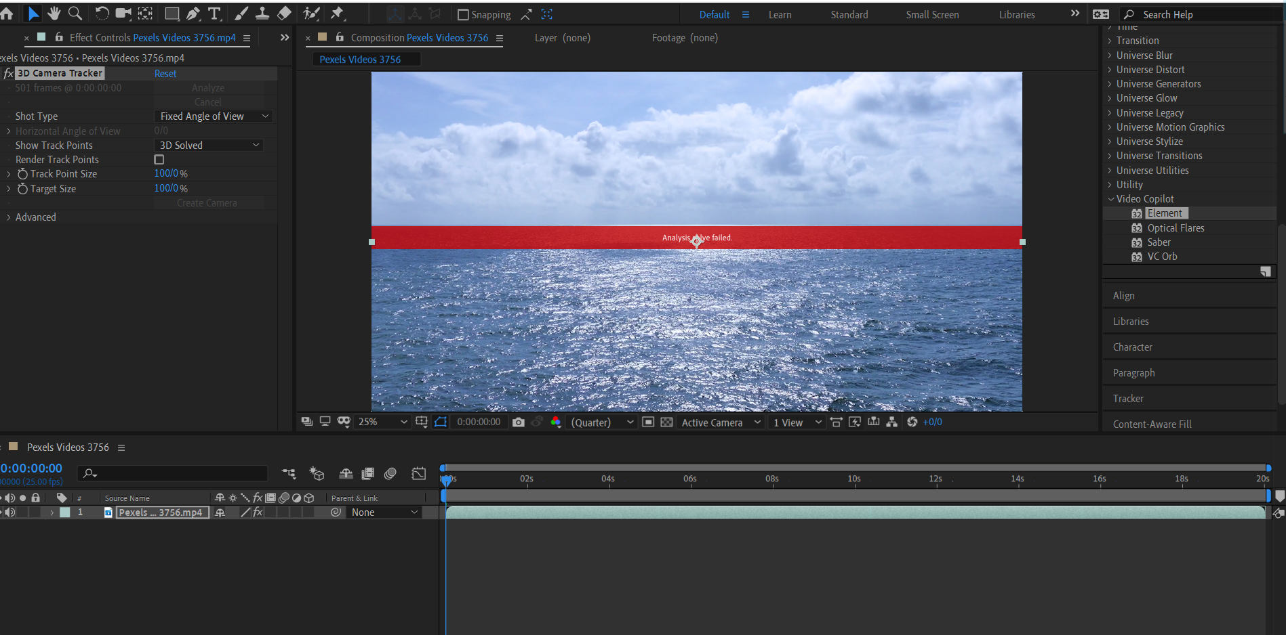Open Choose grid and guide options
This screenshot has height=635, width=1286.
coord(421,422)
